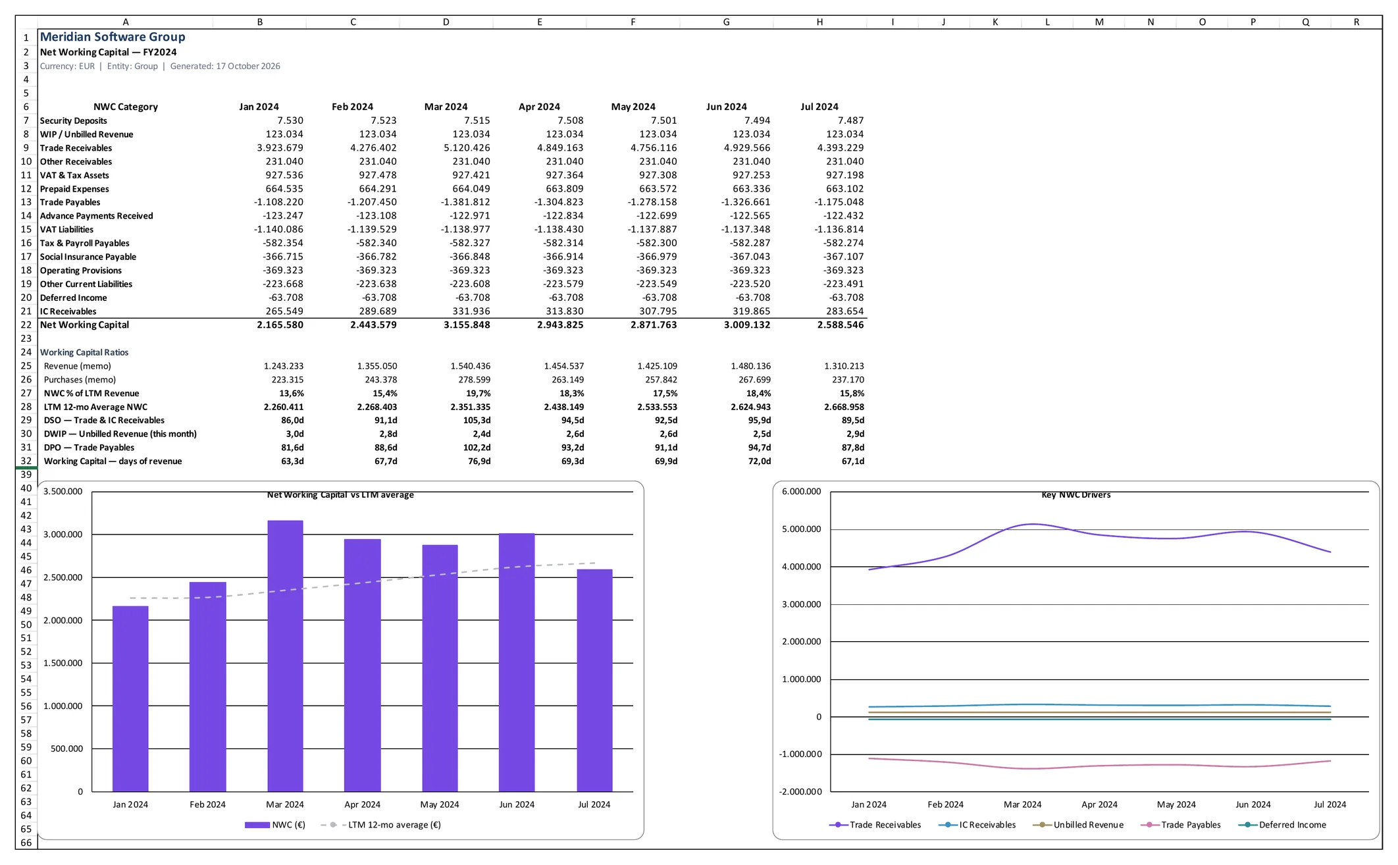Click the Deferred Income row label
This screenshot has height=865, width=1398.
(73, 298)
